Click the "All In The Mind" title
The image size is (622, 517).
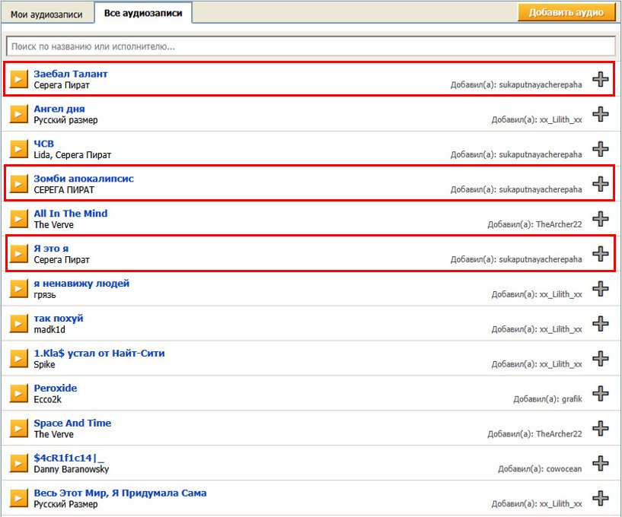point(71,214)
